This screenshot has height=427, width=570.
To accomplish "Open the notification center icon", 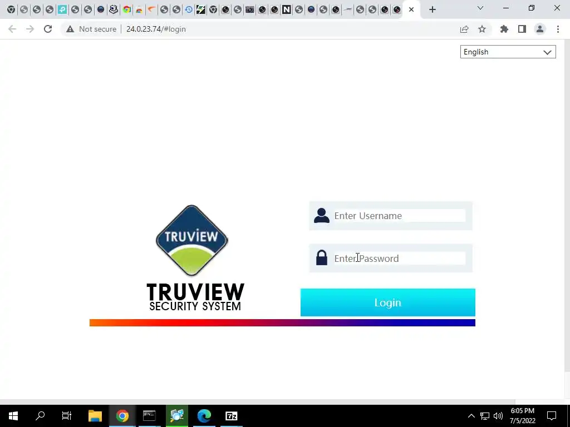I will tap(552, 416).
